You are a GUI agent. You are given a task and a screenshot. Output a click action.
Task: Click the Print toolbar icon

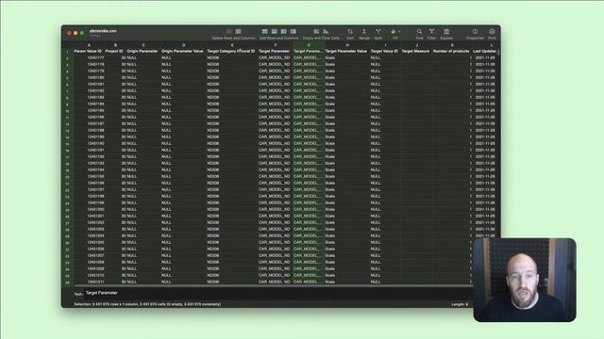click(492, 31)
